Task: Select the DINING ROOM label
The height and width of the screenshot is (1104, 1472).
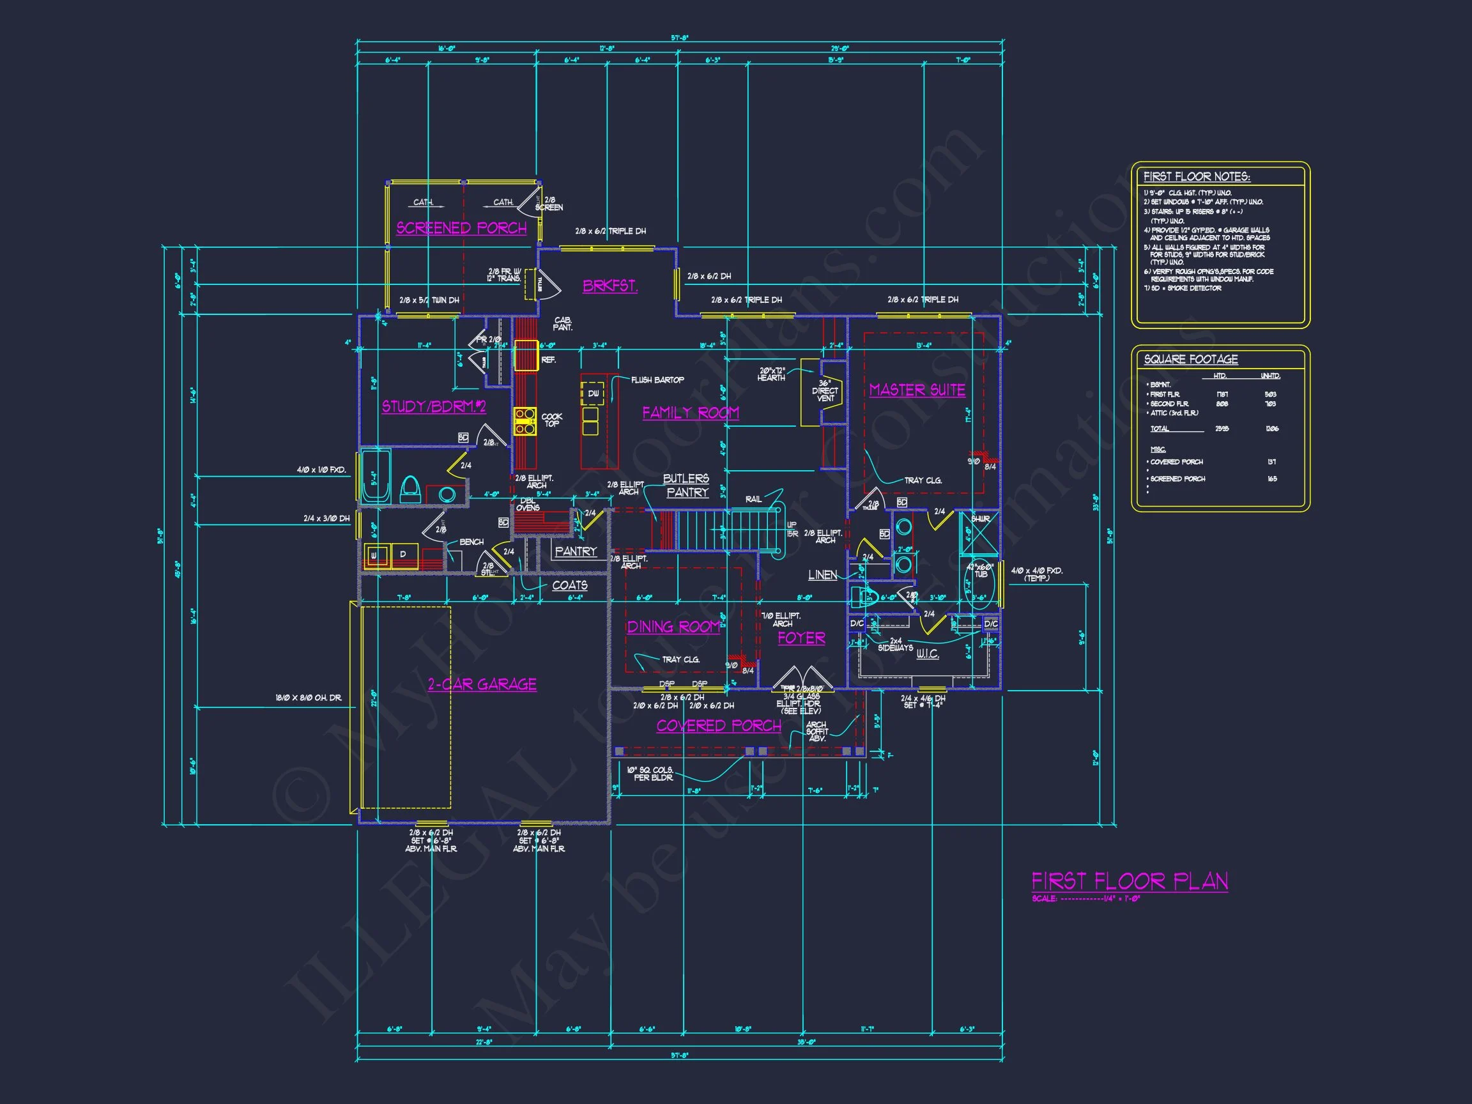Action: [673, 626]
